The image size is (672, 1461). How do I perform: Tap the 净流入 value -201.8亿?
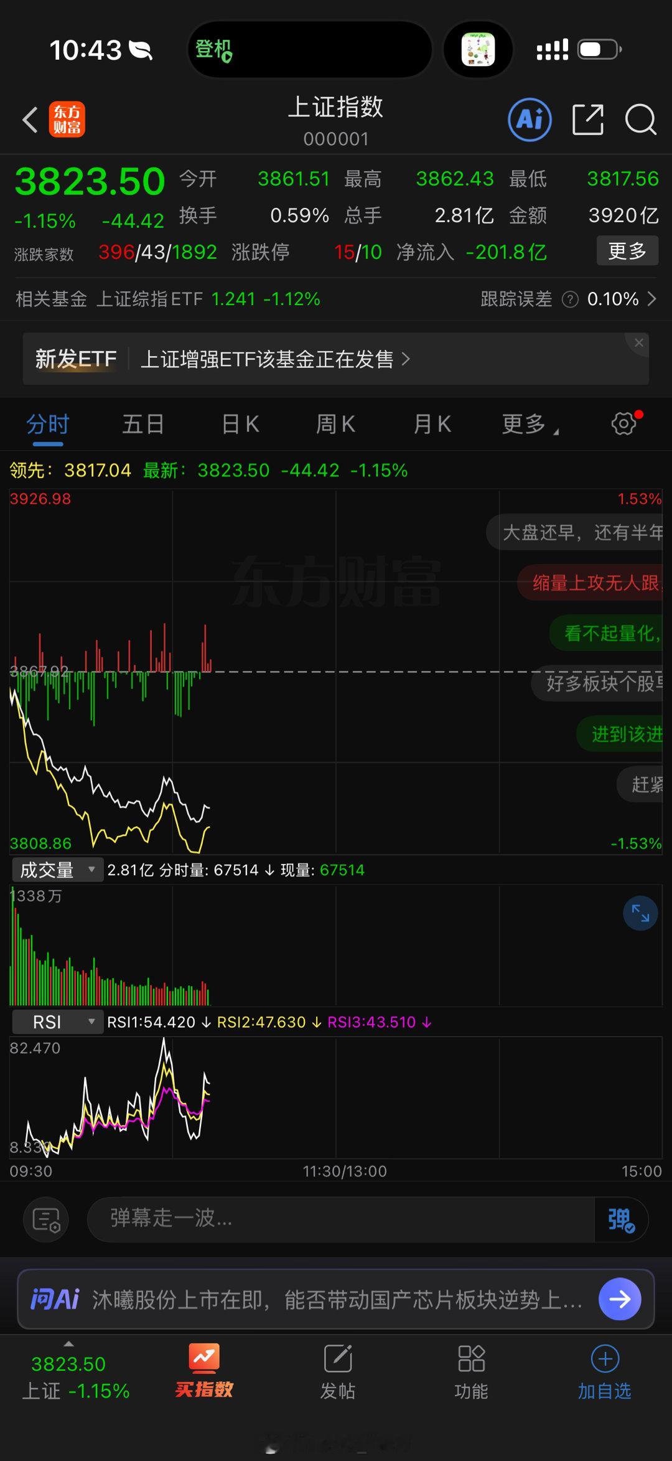pos(506,252)
